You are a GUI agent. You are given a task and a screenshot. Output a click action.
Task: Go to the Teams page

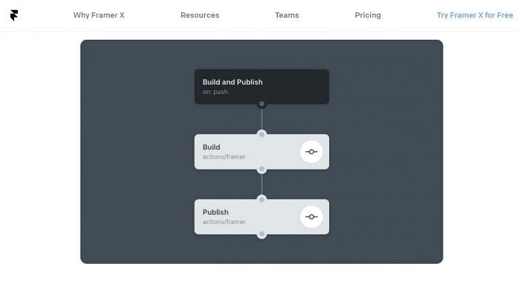(x=287, y=16)
